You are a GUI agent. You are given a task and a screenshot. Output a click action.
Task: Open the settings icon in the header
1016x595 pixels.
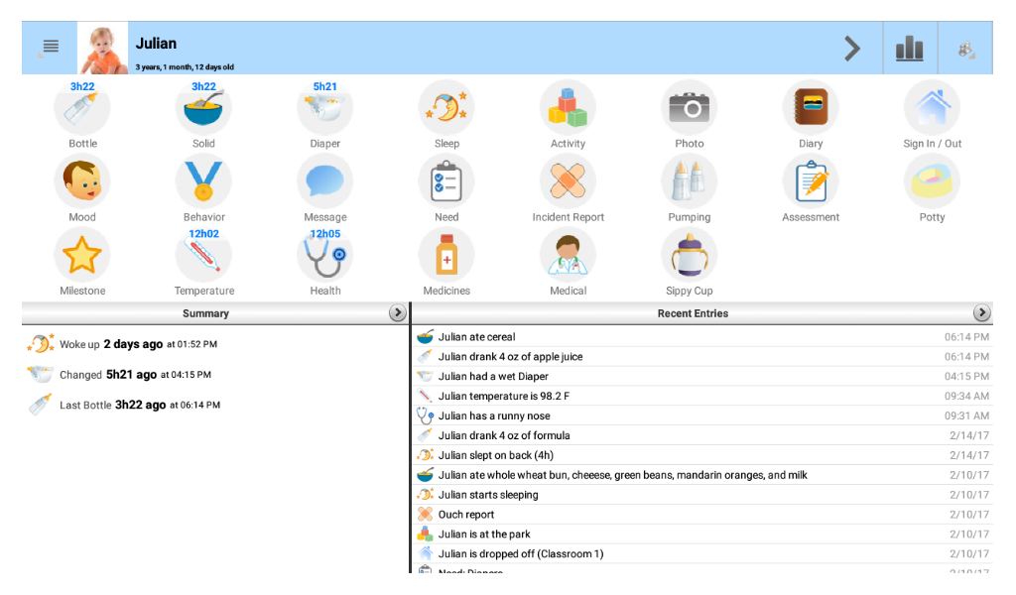[965, 49]
